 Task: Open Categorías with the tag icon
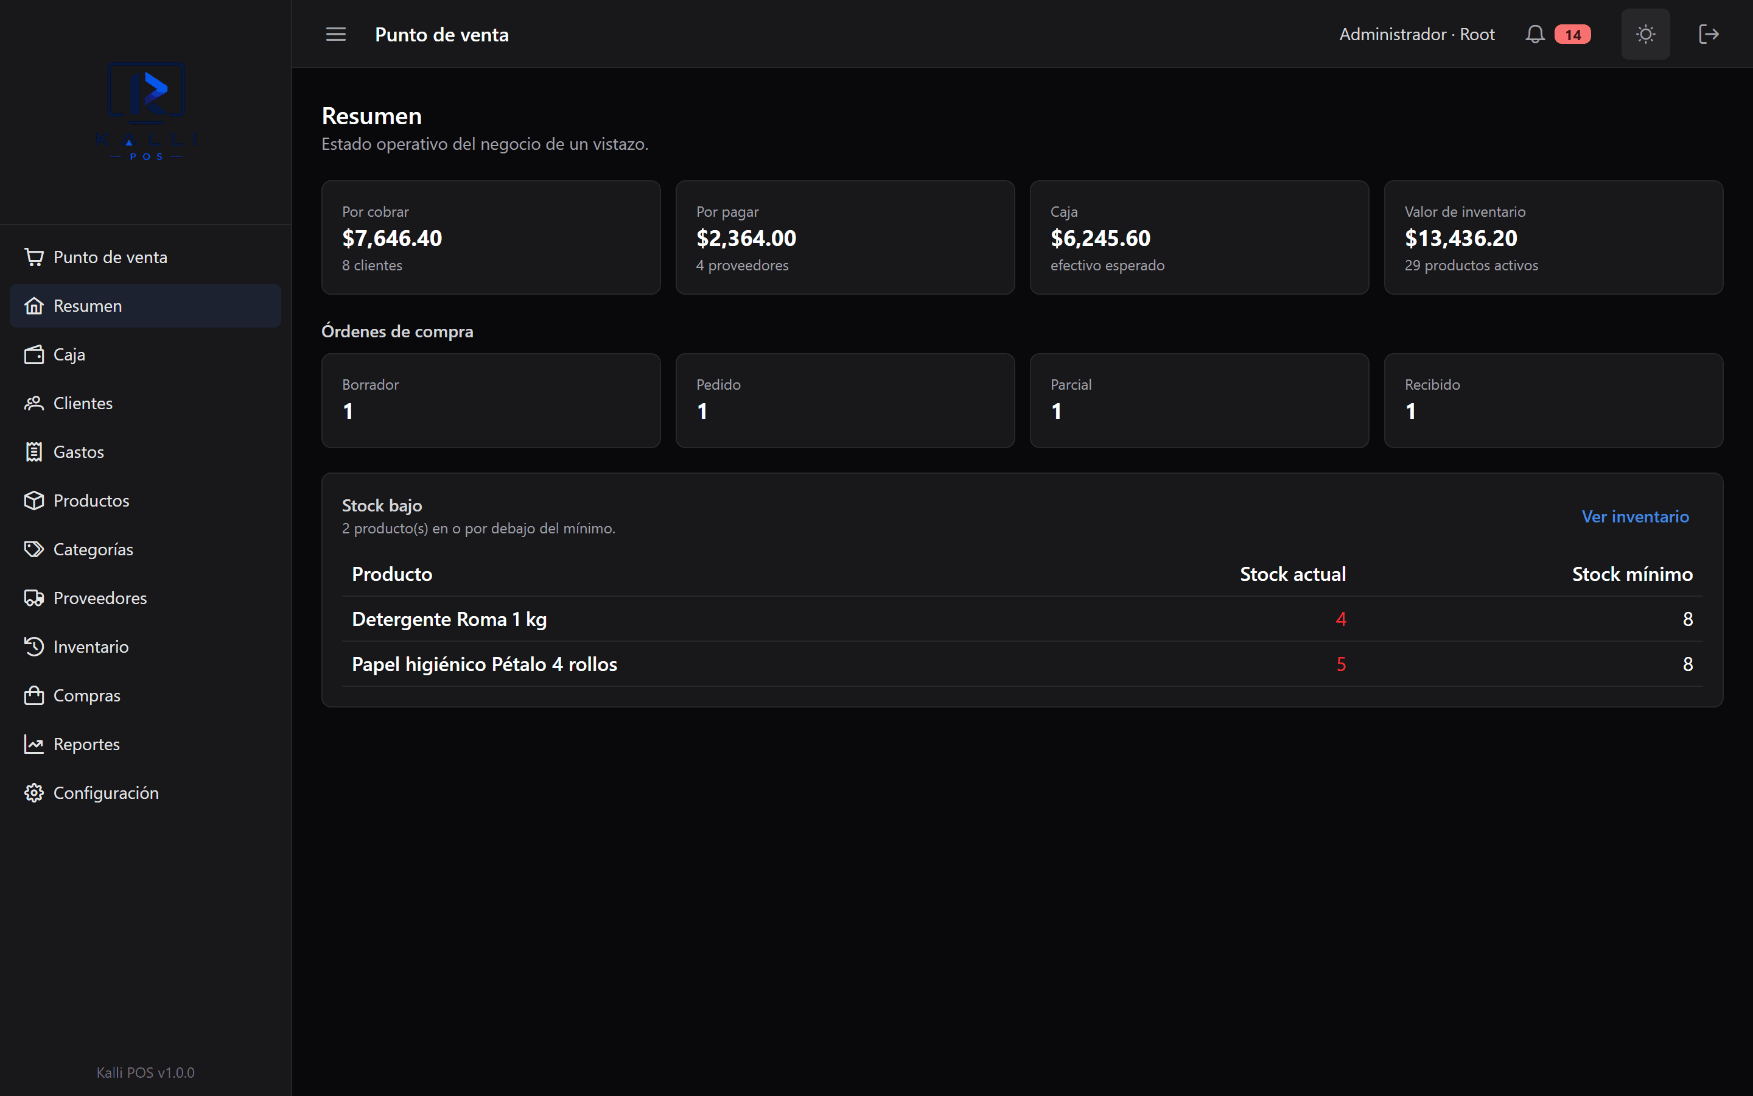(x=145, y=549)
